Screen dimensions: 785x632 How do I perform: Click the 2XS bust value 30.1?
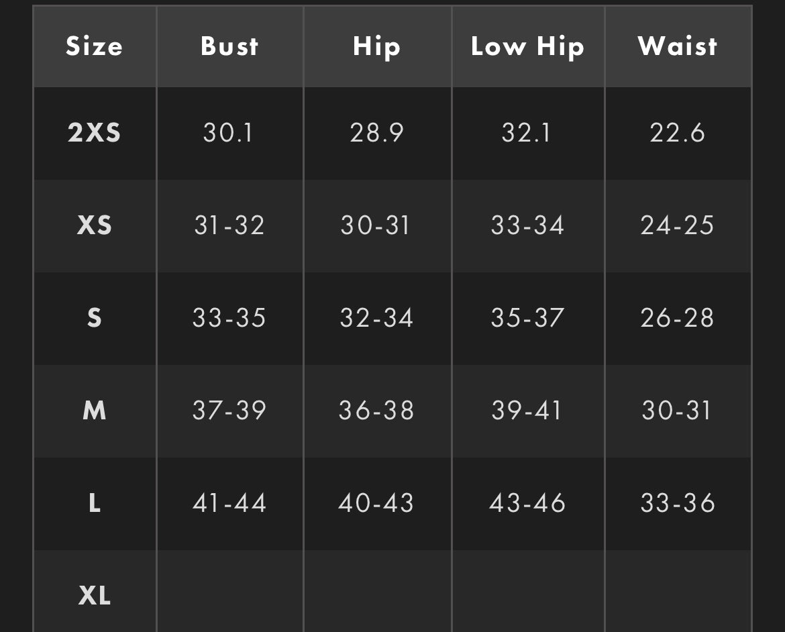tap(228, 133)
